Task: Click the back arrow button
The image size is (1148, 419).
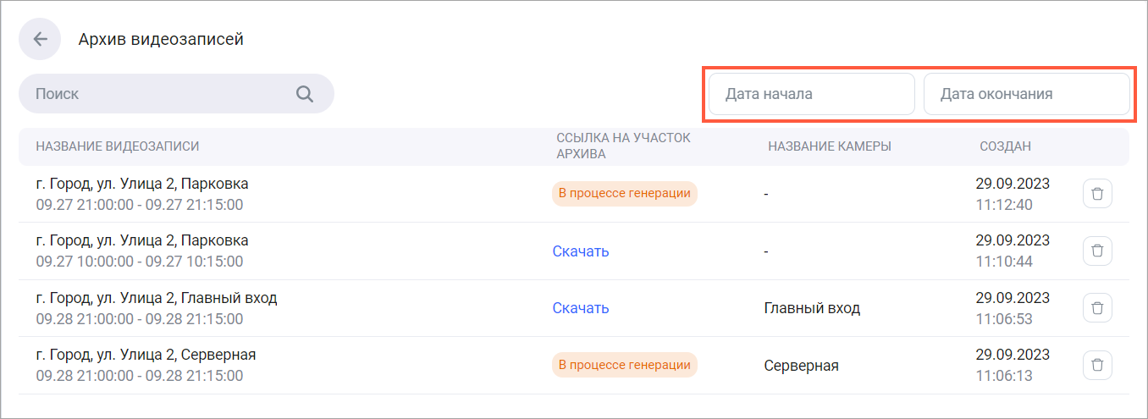Action: pyautogui.click(x=40, y=39)
